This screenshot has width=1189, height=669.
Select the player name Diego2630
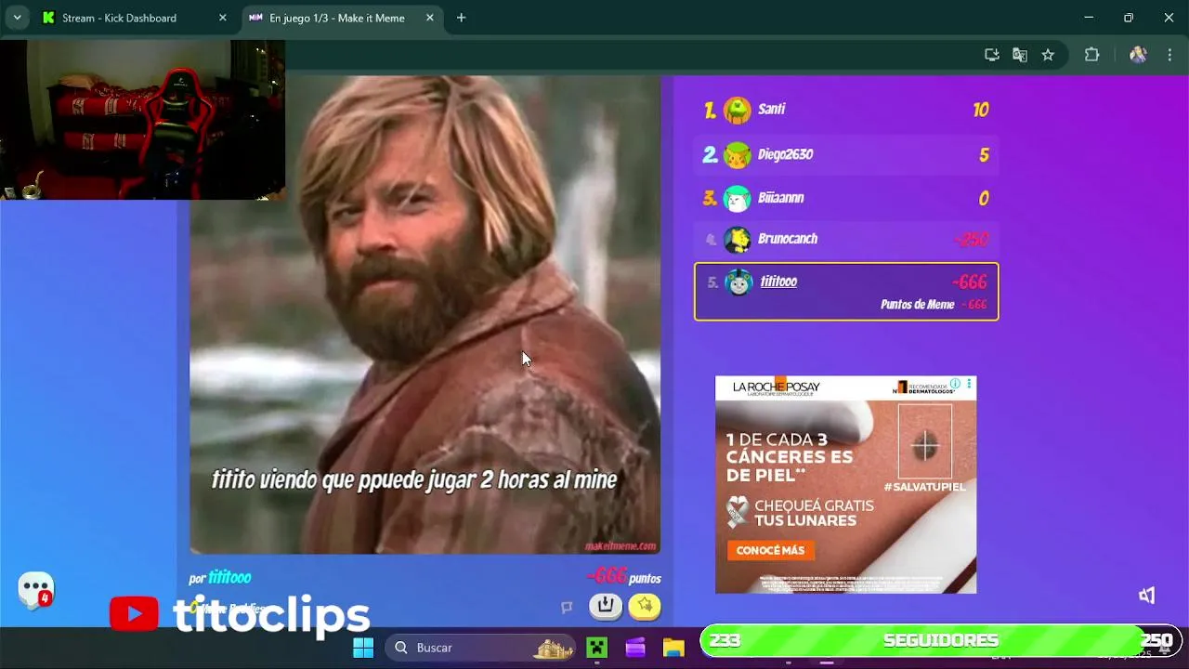785,154
